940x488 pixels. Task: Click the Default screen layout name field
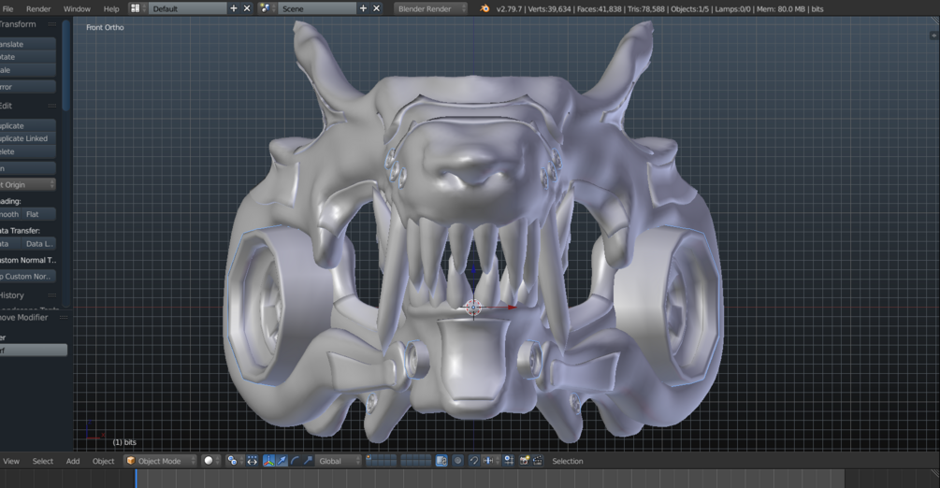click(188, 8)
